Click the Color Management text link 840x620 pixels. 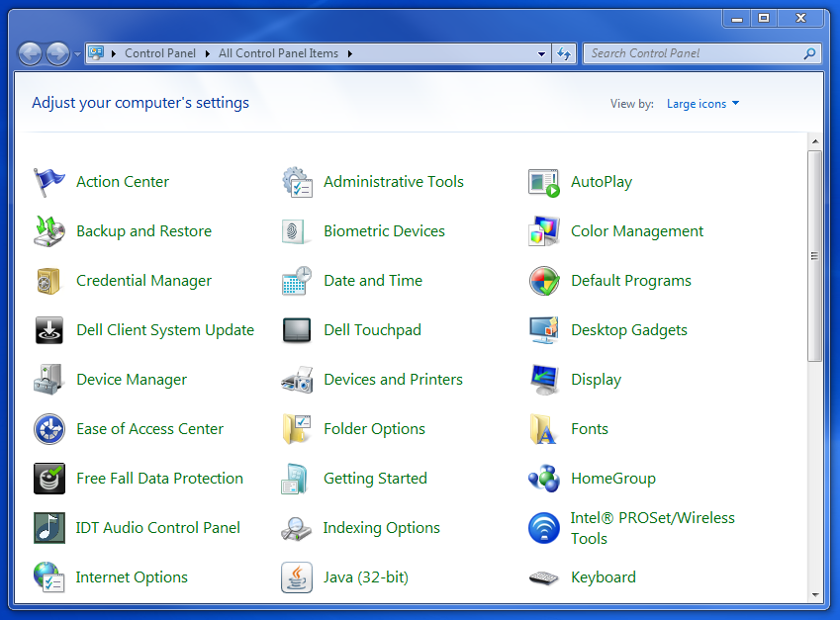[x=637, y=231]
